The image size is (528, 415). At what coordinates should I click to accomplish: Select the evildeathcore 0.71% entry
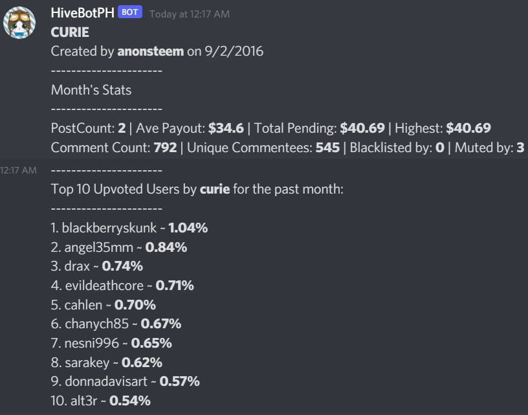click(122, 286)
